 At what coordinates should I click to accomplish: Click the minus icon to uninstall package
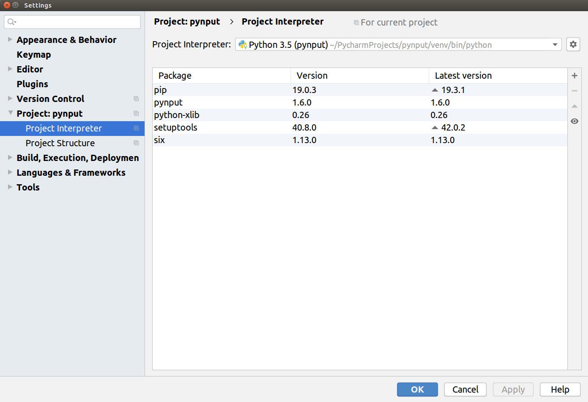(575, 91)
